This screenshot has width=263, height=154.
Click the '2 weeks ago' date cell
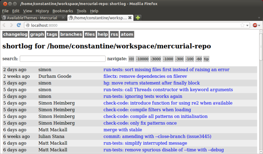[16, 76]
